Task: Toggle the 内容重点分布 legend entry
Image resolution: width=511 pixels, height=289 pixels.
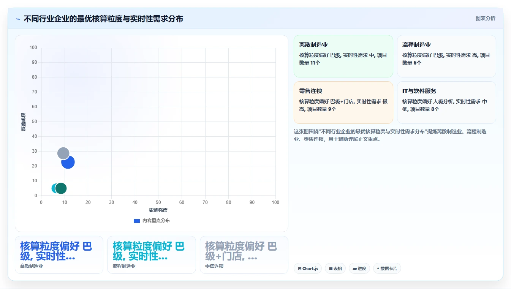Action: [152, 221]
